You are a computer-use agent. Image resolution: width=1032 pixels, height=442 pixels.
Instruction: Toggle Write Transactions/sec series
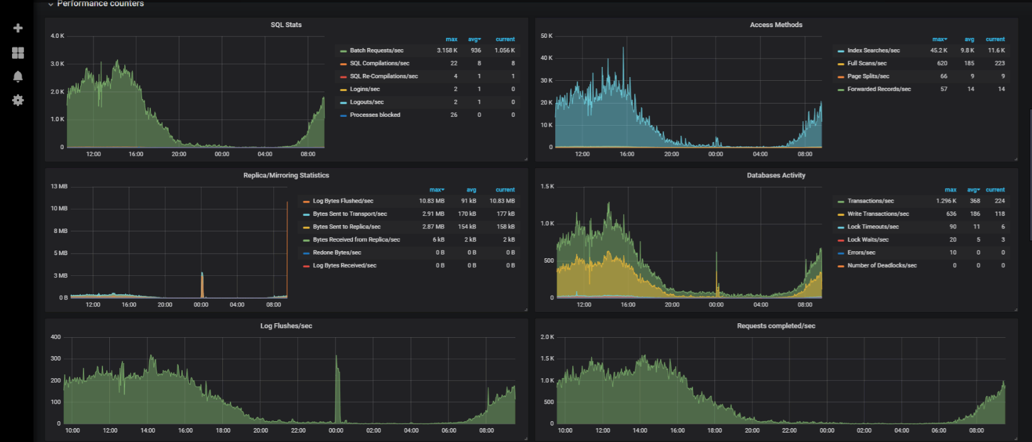(879, 214)
